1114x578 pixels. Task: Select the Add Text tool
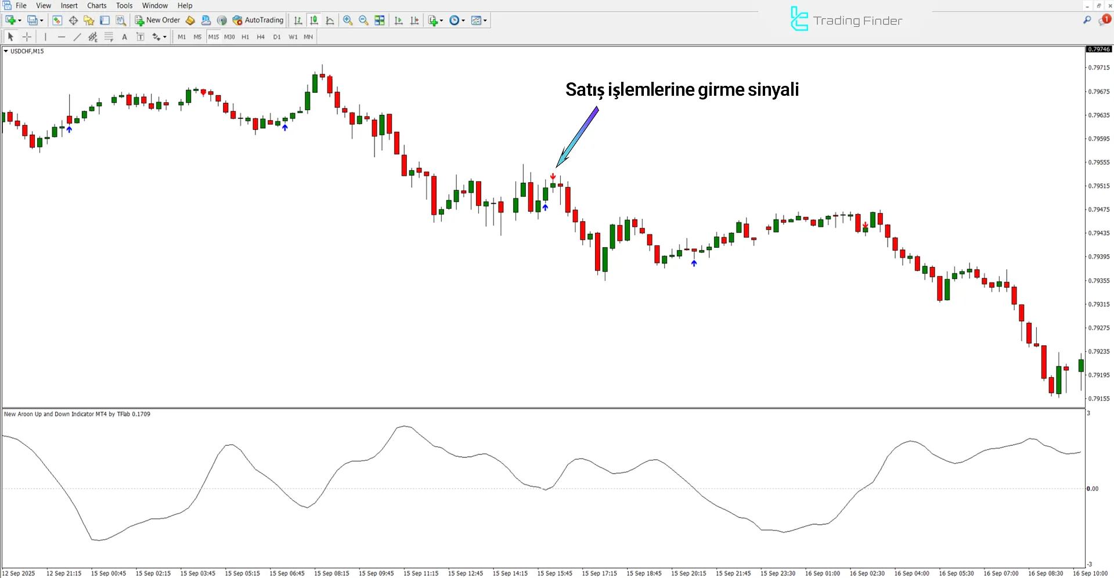124,37
